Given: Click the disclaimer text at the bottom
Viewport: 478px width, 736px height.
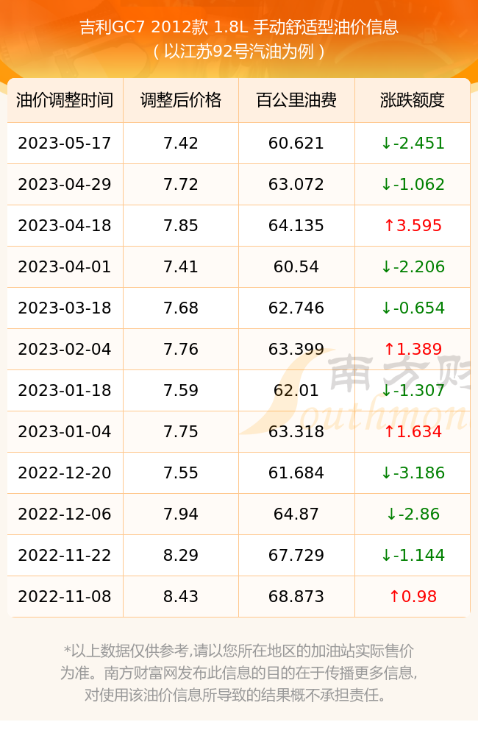Looking at the screenshot, I should coord(239,673).
